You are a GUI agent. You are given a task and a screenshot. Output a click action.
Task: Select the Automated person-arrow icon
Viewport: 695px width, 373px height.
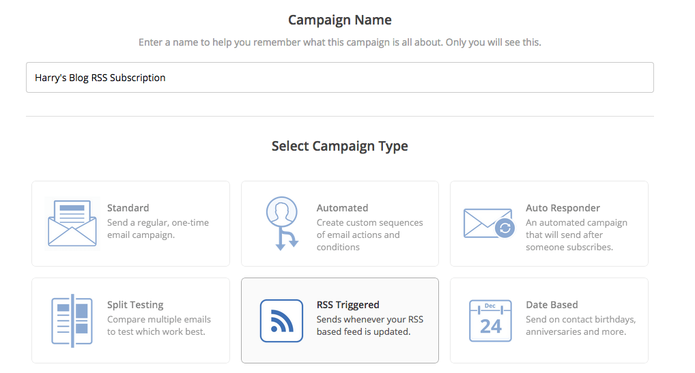point(282,224)
